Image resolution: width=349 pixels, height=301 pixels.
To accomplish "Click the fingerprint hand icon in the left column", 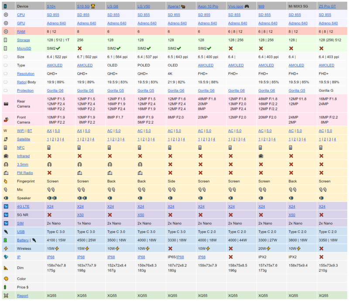I will coord(6,181).
